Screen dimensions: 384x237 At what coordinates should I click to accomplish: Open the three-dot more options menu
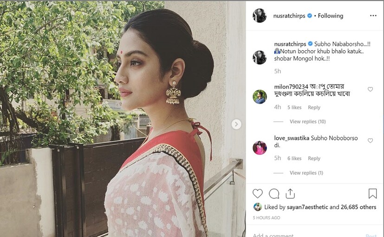(373, 16)
